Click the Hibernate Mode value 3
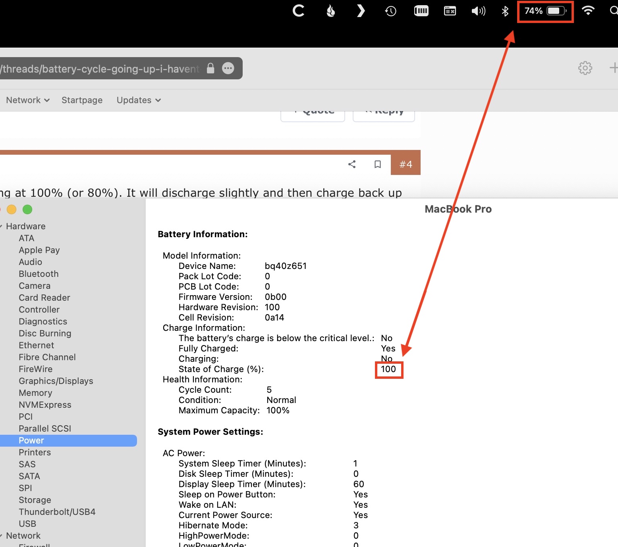The width and height of the screenshot is (618, 547). pyautogui.click(x=356, y=525)
